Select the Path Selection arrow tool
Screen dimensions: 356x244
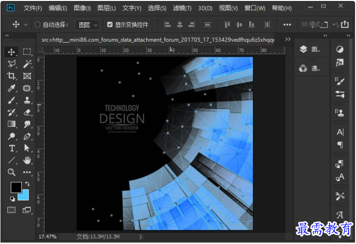(27, 148)
